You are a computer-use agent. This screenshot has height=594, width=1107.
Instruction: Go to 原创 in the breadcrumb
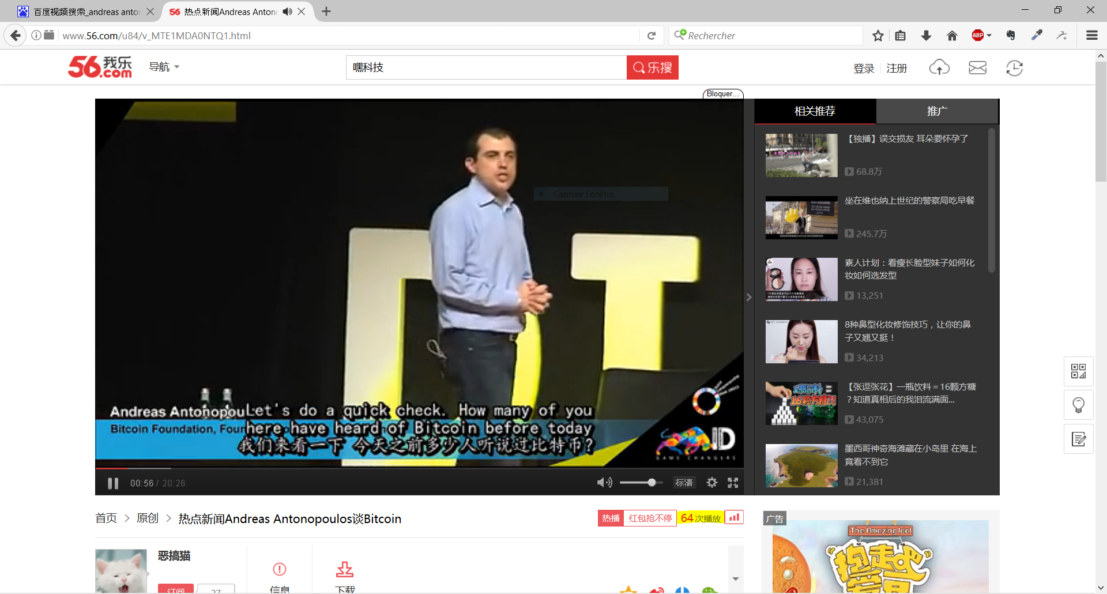(148, 518)
